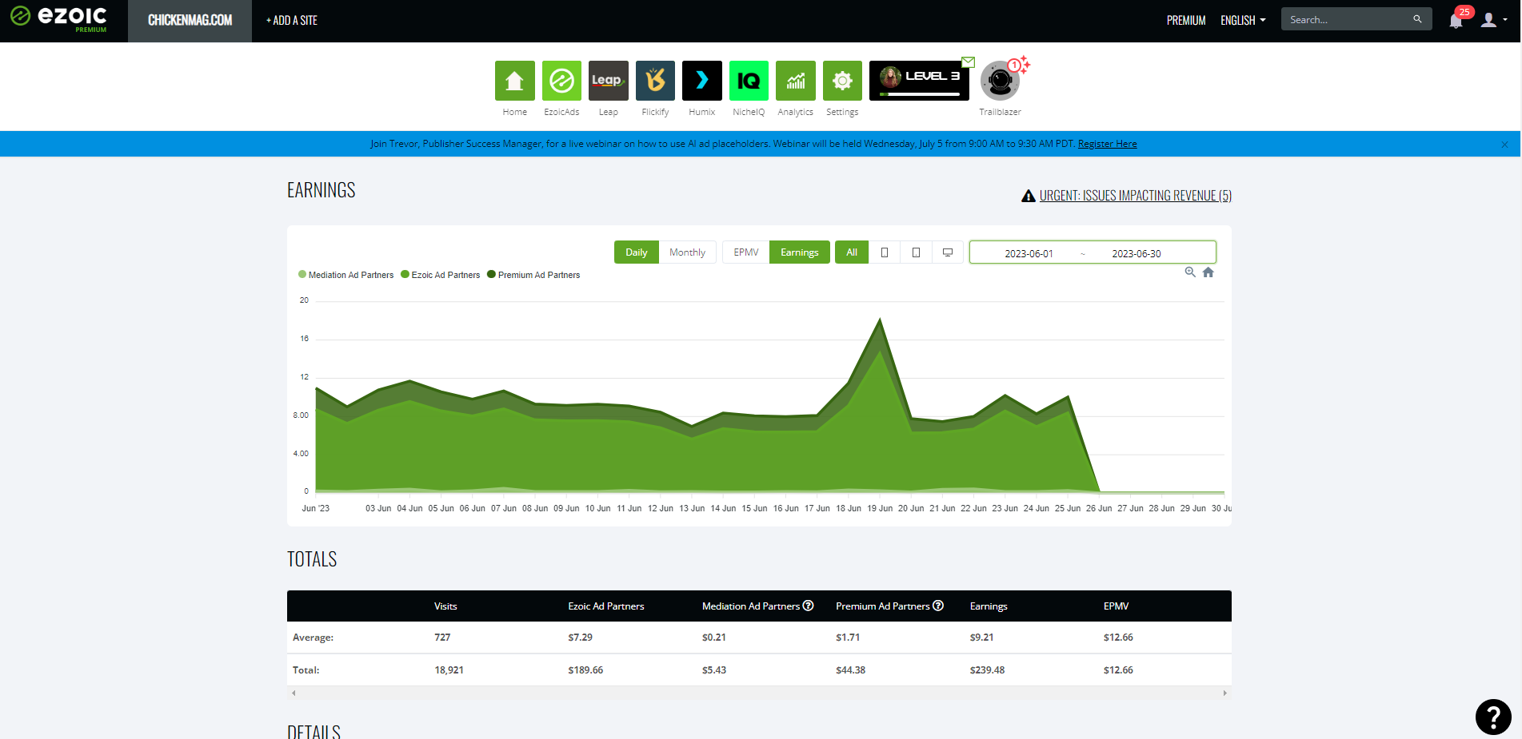Toggle Ezoic Ad Partners legend series
The image size is (1522, 739).
(x=441, y=275)
